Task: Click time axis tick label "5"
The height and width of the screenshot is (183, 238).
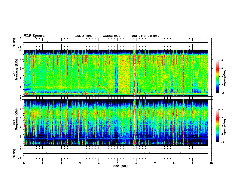Action: click(117, 163)
